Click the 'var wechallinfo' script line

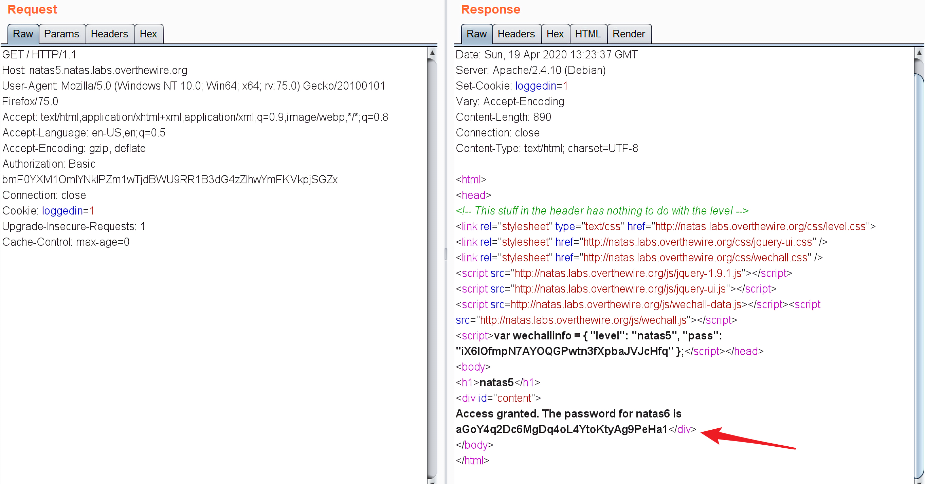pos(589,336)
